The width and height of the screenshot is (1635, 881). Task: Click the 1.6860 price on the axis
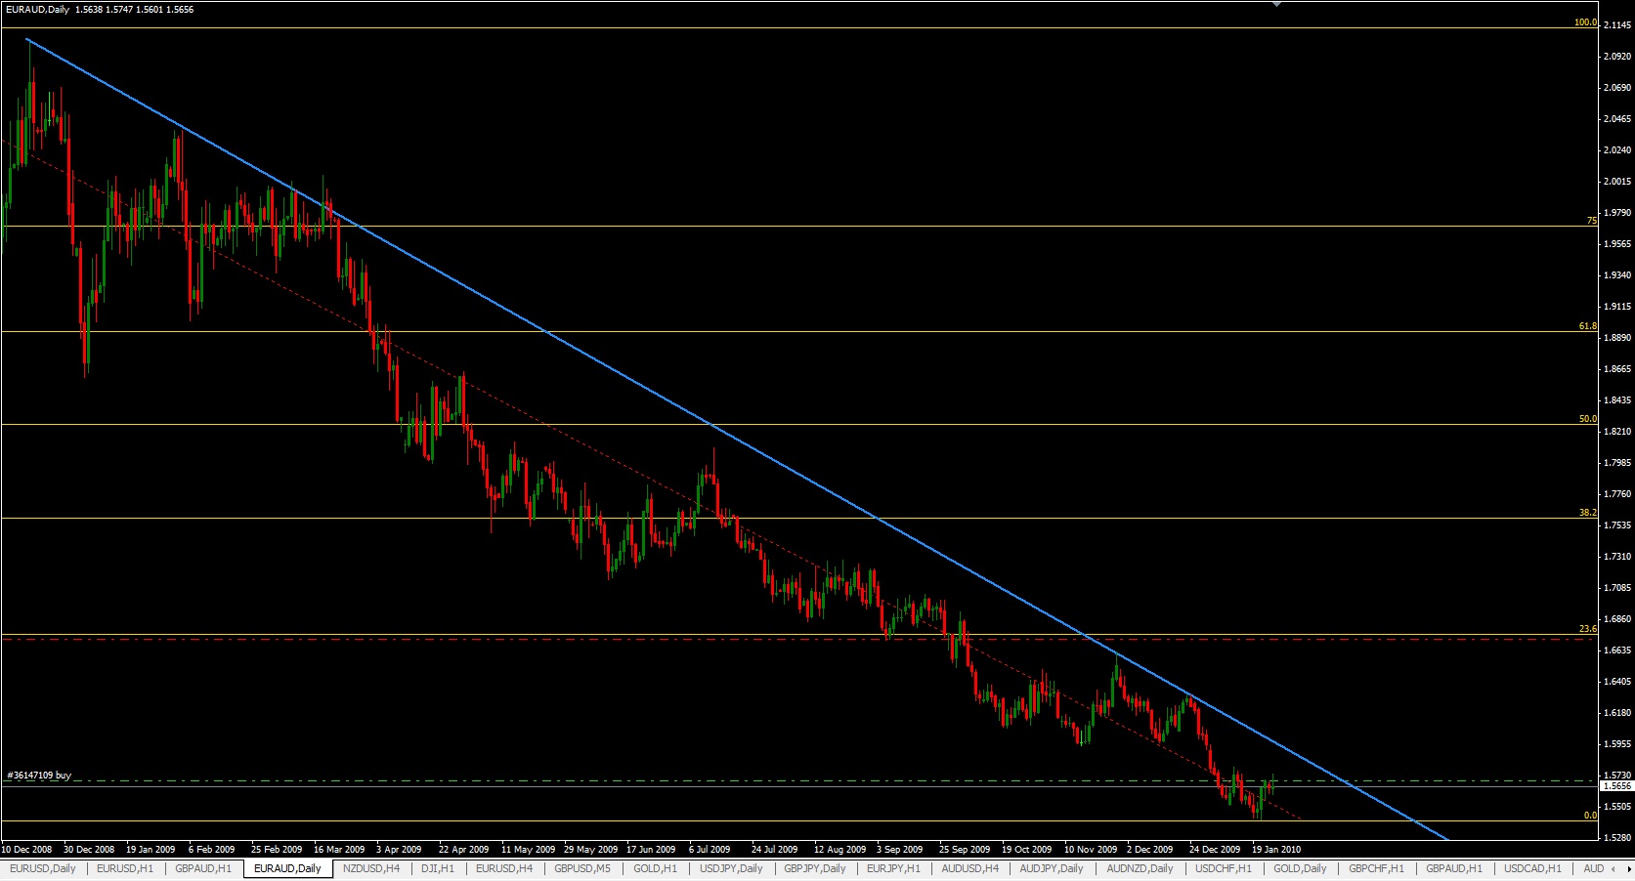pos(1617,619)
